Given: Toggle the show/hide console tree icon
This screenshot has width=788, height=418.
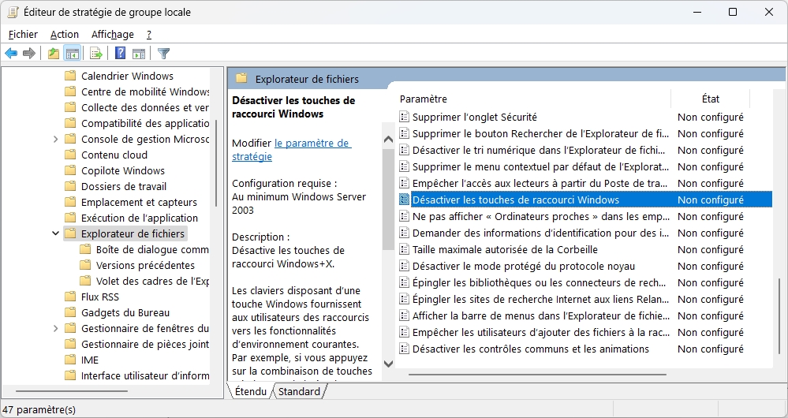Looking at the screenshot, I should [x=73, y=53].
